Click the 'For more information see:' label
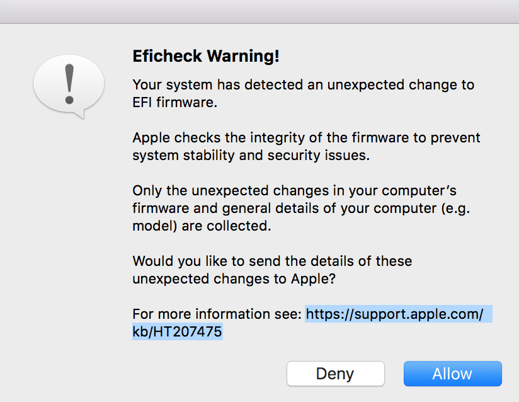The width and height of the screenshot is (519, 402). [217, 314]
